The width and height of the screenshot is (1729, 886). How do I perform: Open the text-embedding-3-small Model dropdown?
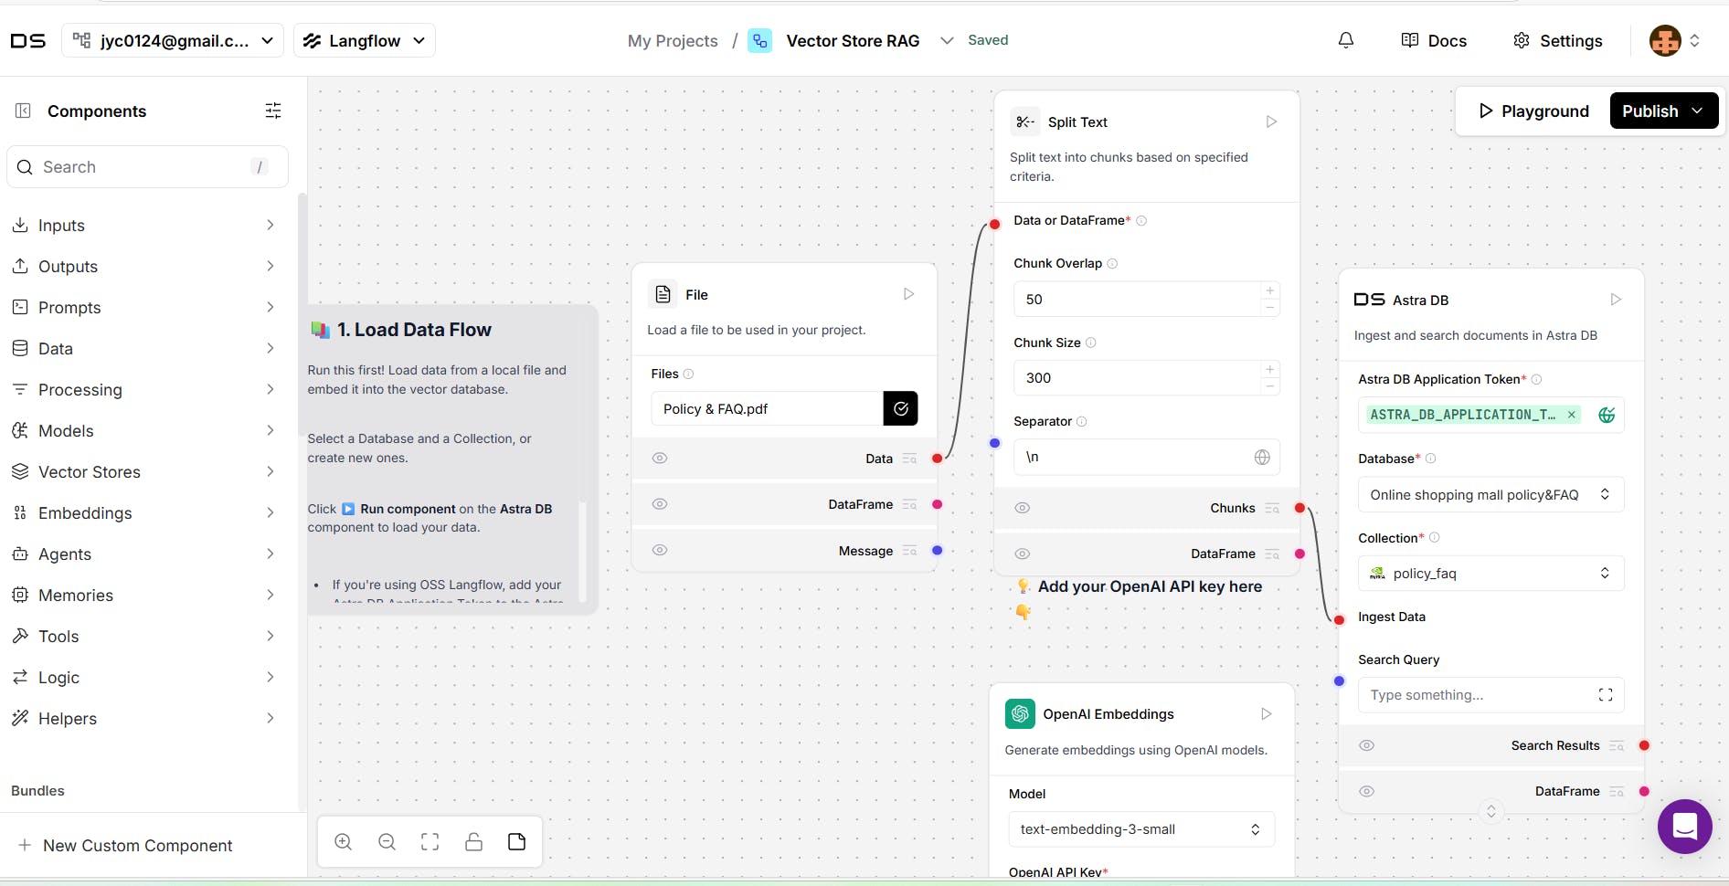pyautogui.click(x=1140, y=829)
